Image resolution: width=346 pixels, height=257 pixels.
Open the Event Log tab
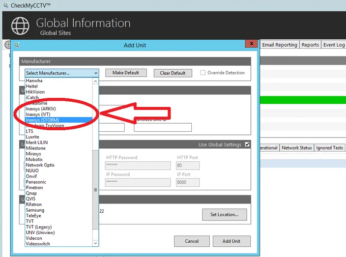334,45
